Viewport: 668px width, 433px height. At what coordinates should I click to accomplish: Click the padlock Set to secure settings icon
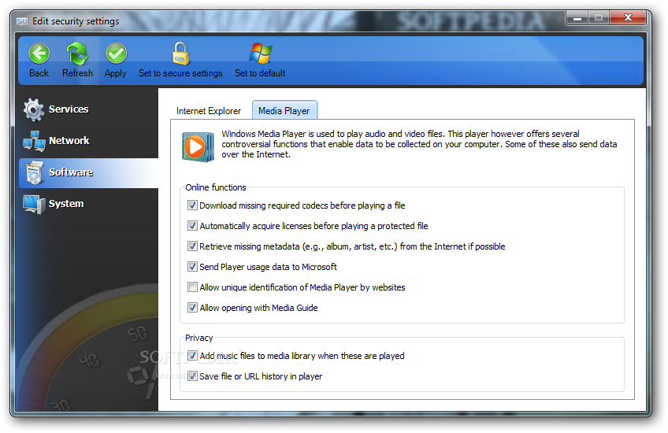click(x=180, y=54)
